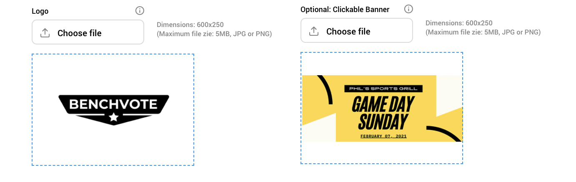
Task: Click the info icon beside Clickable Banner label
Action: [x=408, y=9]
